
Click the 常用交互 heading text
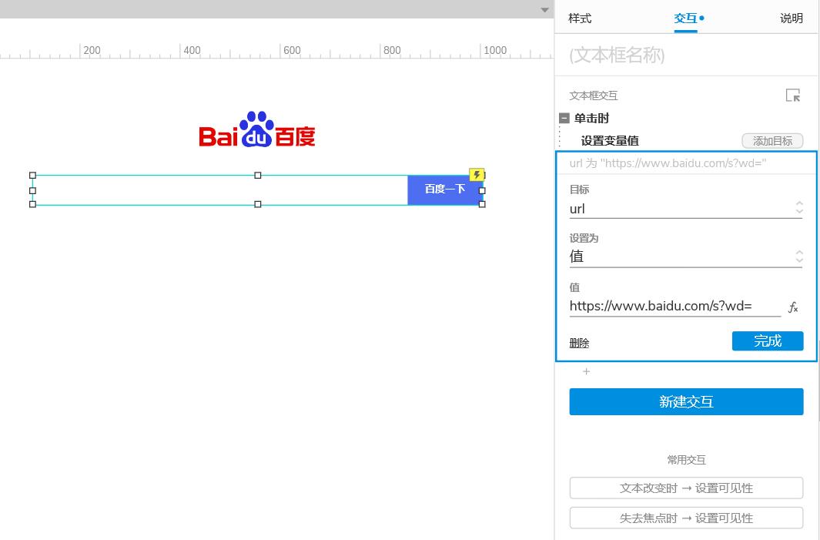686,460
